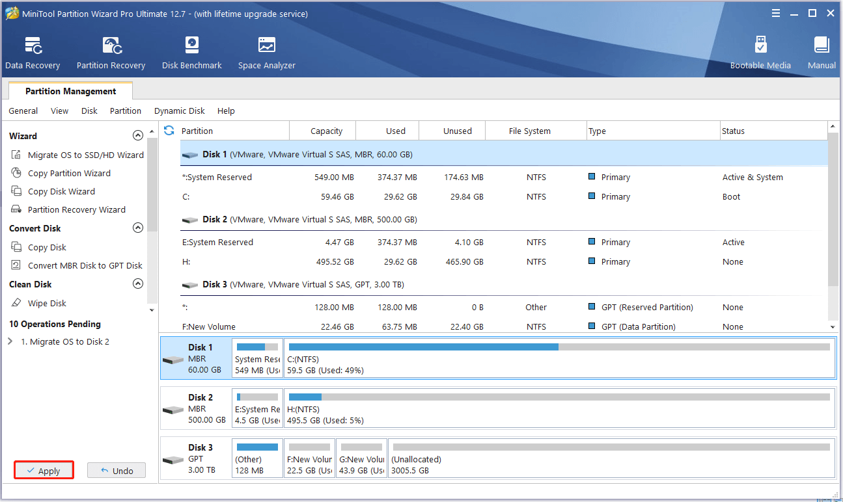Click the Convert MBR Disk to GPT Disk icon

click(x=16, y=265)
